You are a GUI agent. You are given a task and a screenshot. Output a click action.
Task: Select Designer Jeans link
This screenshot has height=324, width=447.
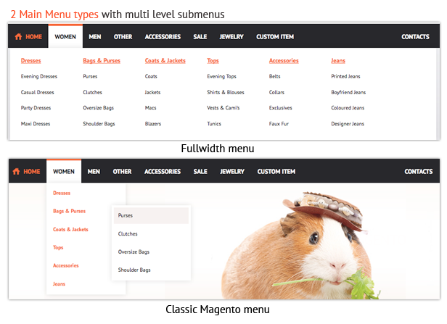(348, 124)
